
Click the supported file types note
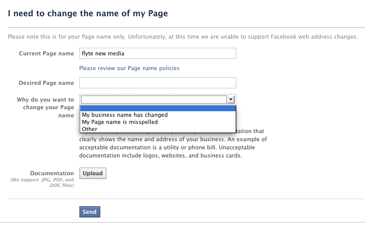[x=42, y=182]
